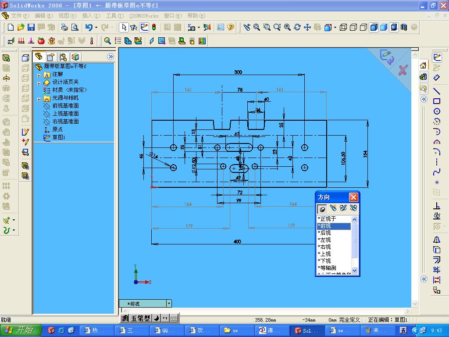
Task: Click the red X cancel sketch corner icon
Action: (403, 70)
